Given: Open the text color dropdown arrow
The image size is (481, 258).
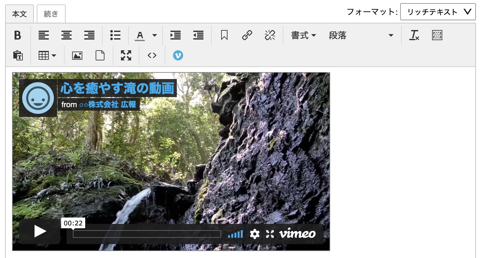Looking at the screenshot, I should 155,35.
